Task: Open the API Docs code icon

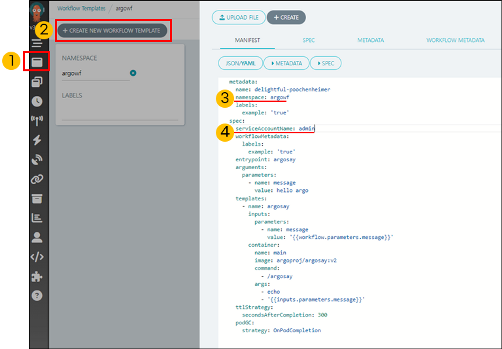Action: tap(37, 257)
